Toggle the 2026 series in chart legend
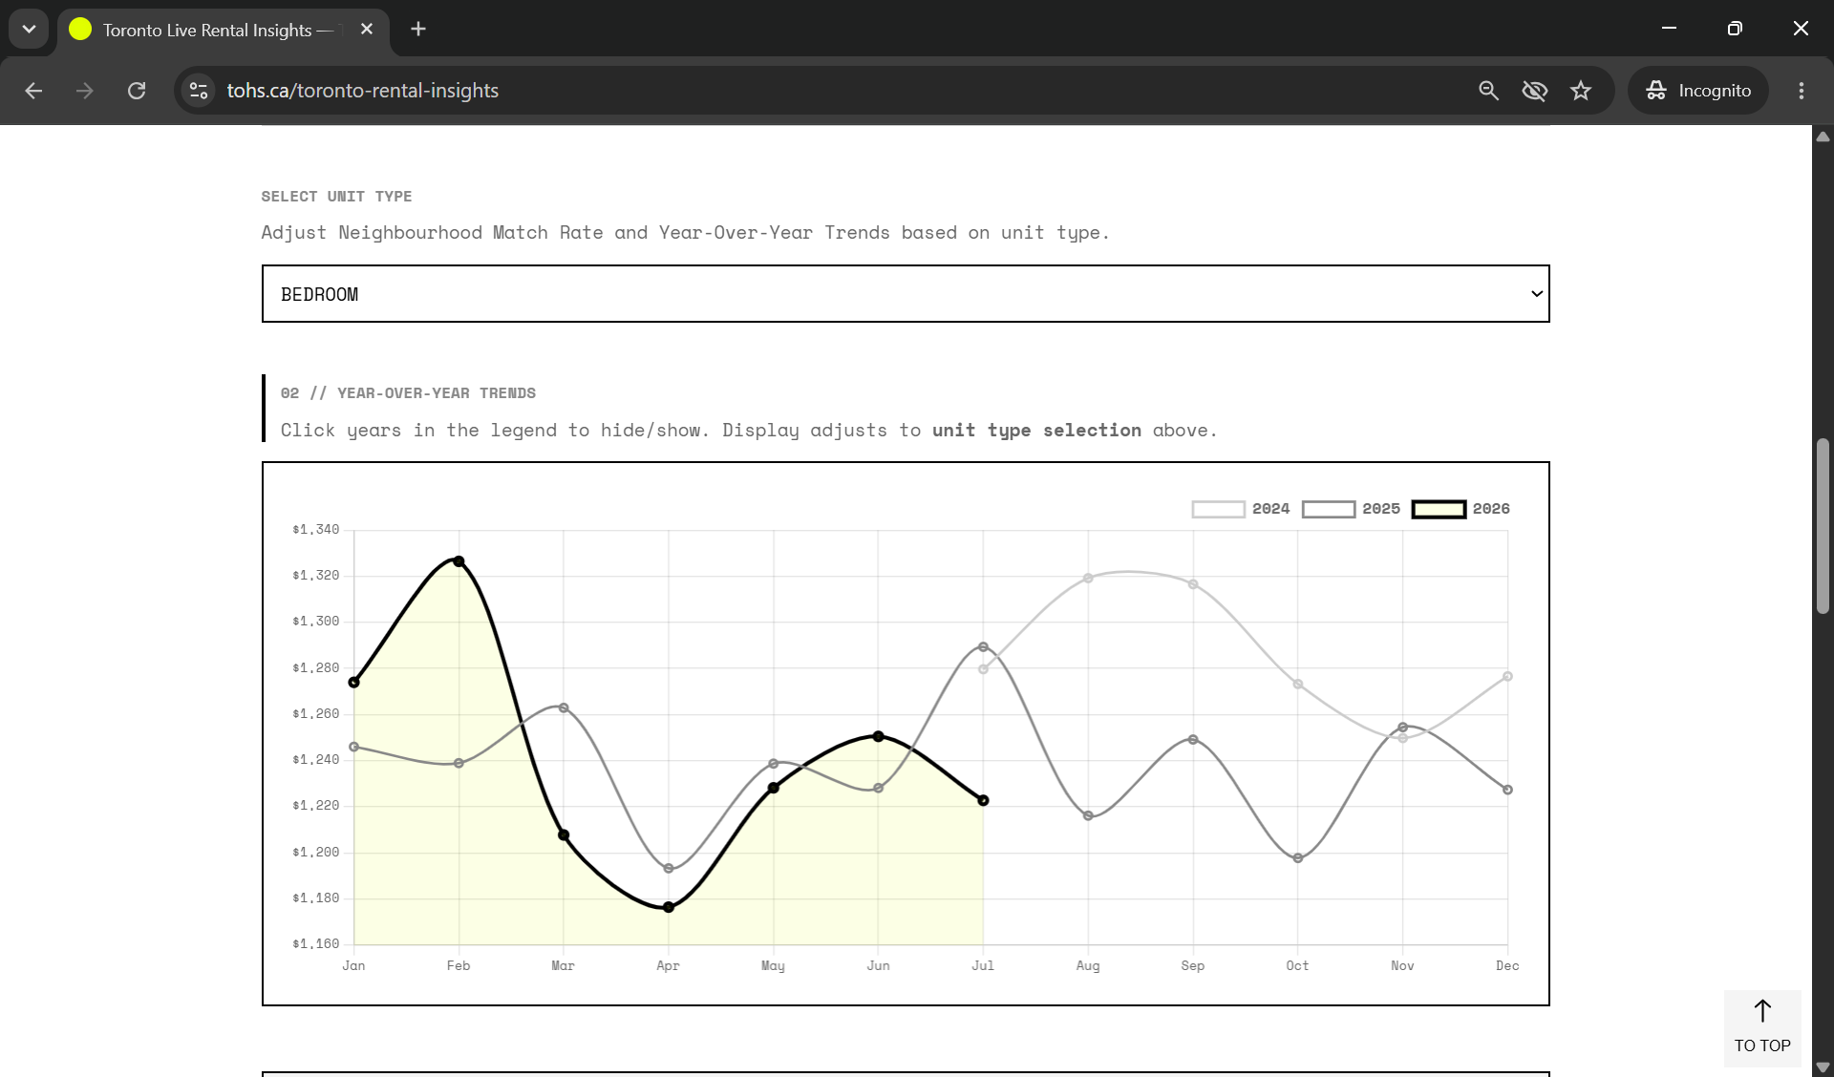Viewport: 1834px width, 1077px height. (1461, 509)
